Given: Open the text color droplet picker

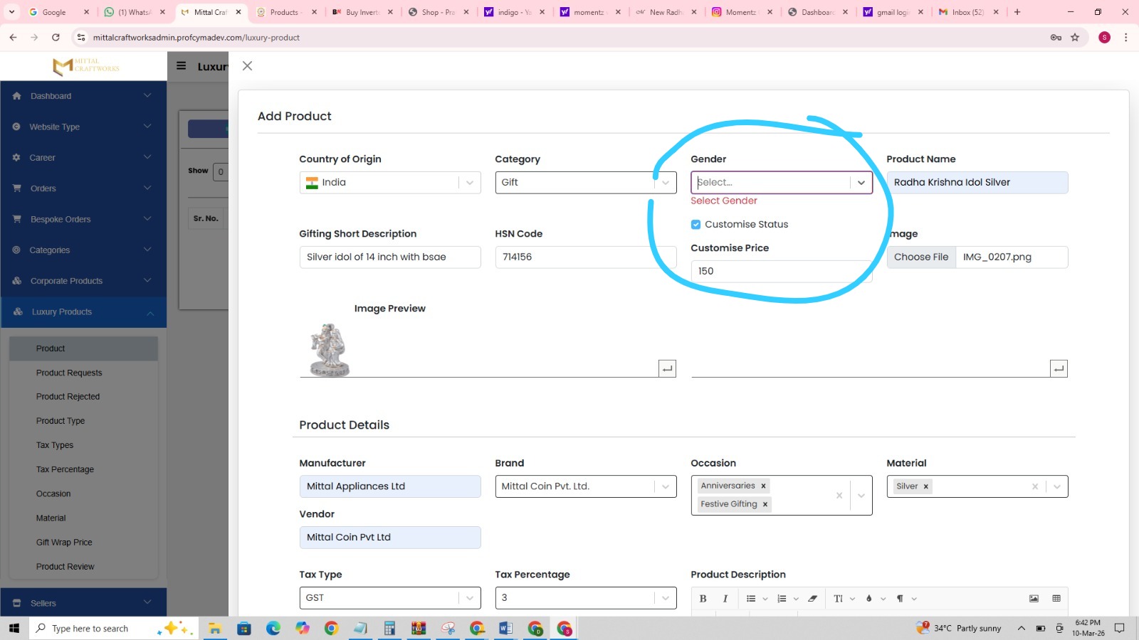Looking at the screenshot, I should click(x=868, y=599).
